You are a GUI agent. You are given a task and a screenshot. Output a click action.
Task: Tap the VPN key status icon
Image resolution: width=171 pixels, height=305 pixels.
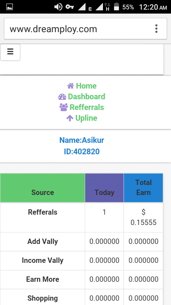(69, 7)
